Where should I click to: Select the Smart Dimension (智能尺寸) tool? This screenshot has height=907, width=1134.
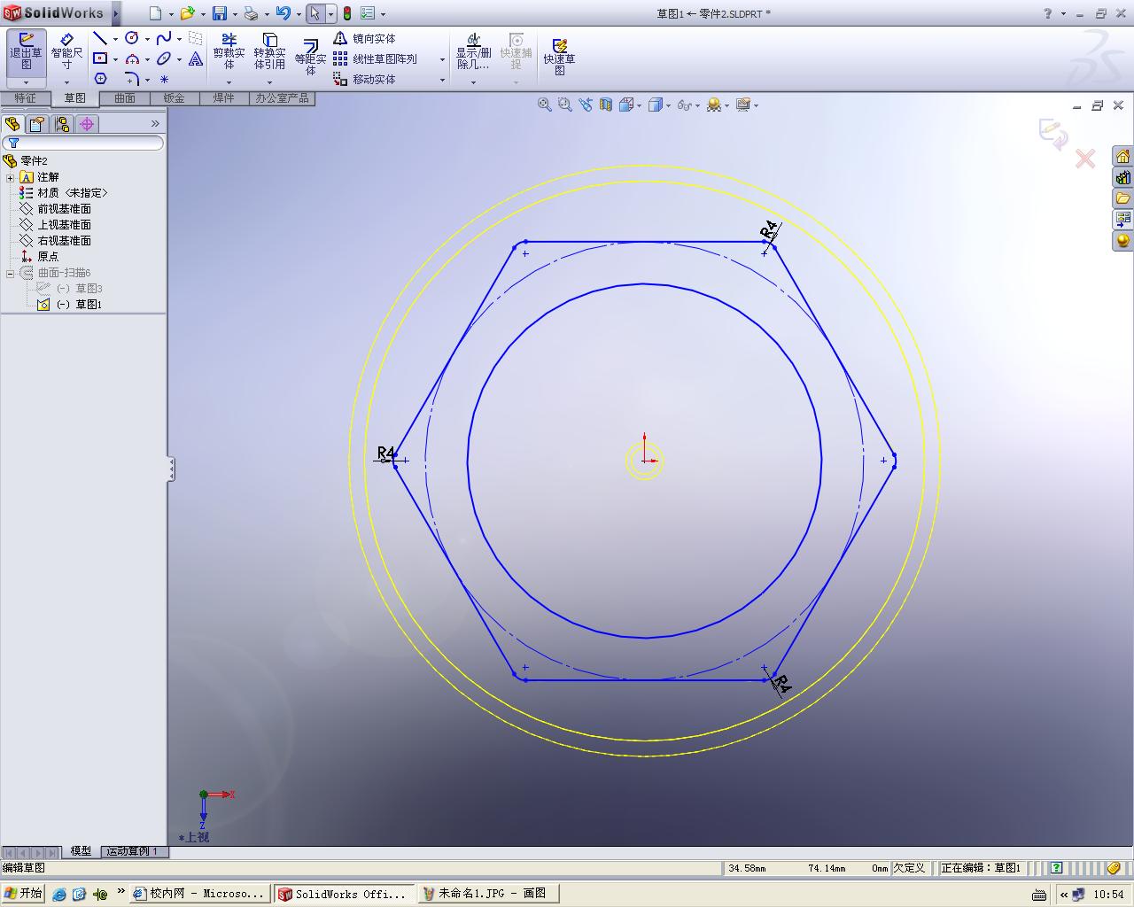click(x=66, y=51)
